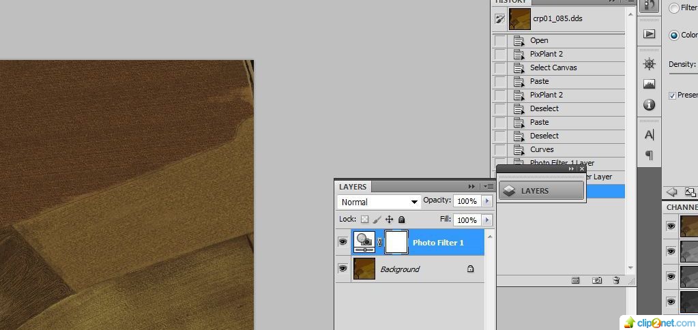Click the LAYERS panel tab

353,187
